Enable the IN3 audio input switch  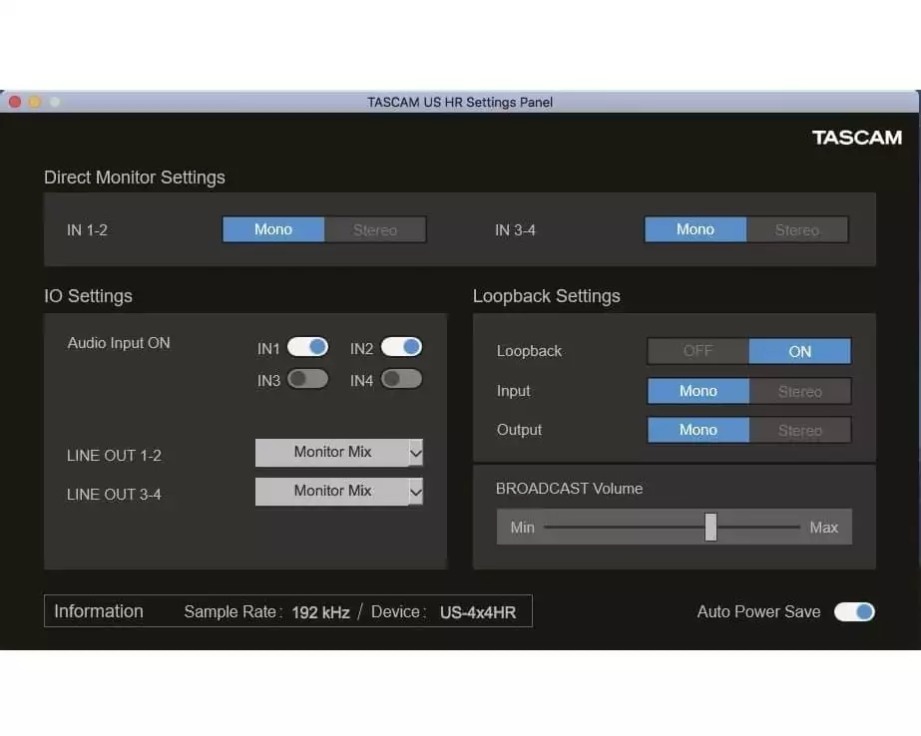(x=307, y=379)
